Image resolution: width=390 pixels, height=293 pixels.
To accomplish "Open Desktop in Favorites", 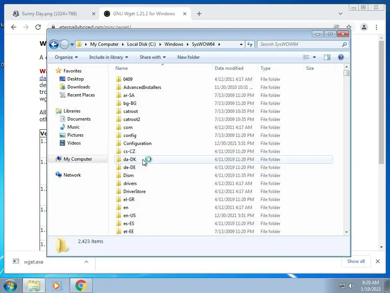I will click(x=75, y=79).
